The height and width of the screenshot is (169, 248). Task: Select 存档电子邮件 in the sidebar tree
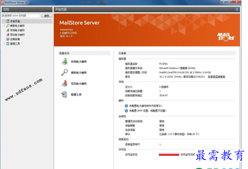point(17,30)
